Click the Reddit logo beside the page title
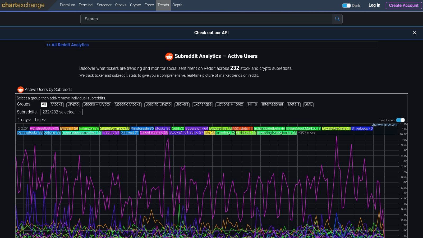Viewport: 423px width, 238px height. (x=169, y=56)
